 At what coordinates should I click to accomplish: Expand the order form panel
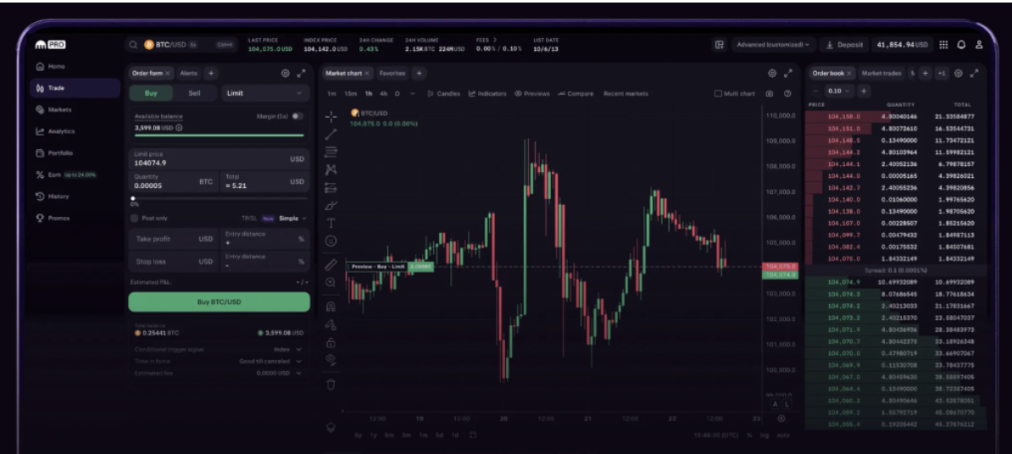(x=302, y=74)
